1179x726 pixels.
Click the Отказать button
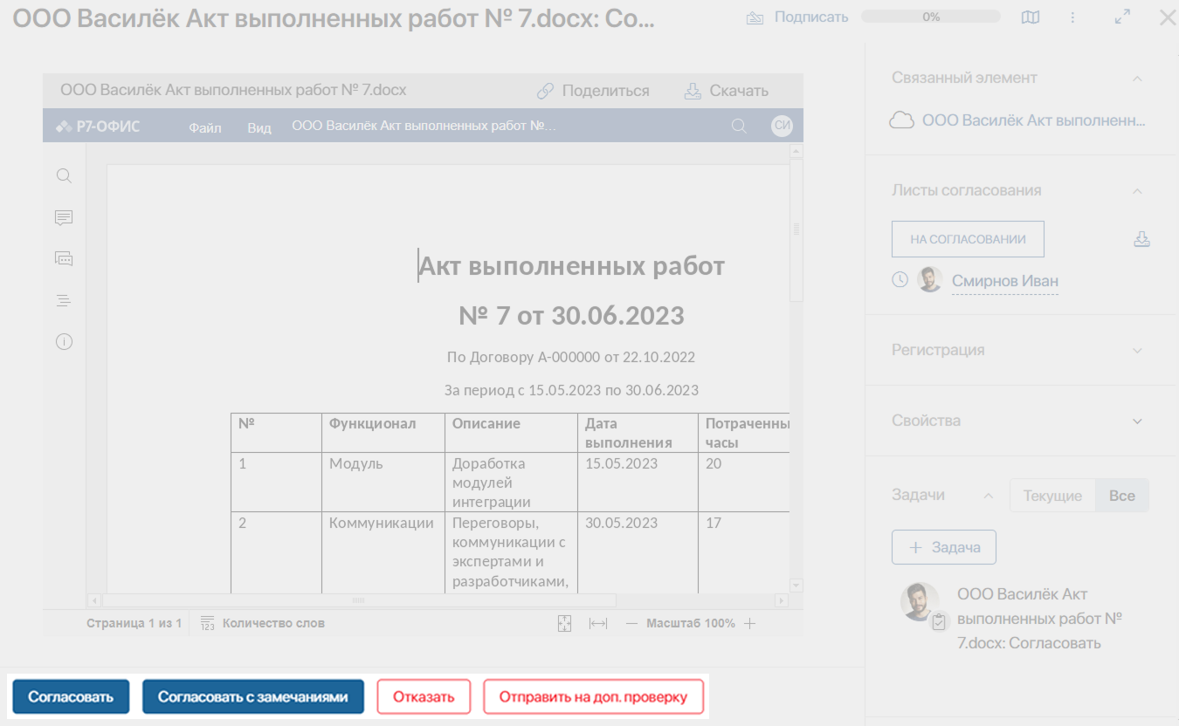424,696
